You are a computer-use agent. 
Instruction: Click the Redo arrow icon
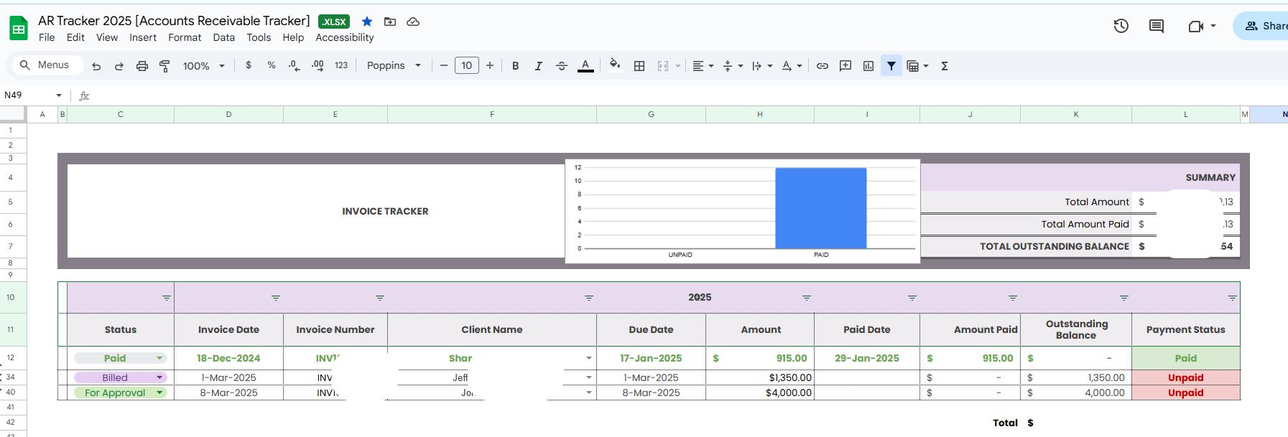pos(119,66)
